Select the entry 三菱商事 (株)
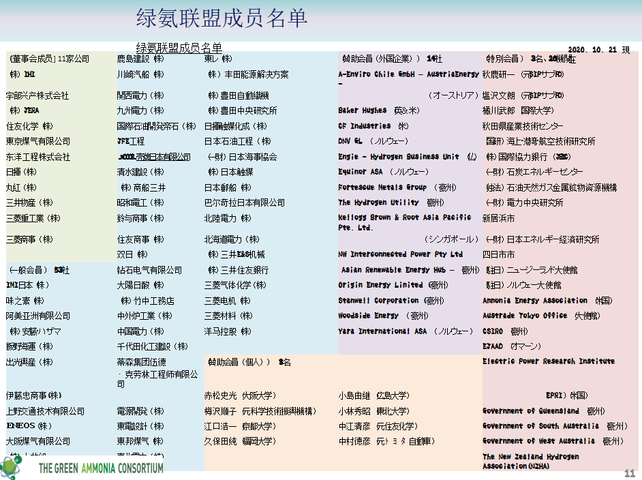Screen dimensions: 642x480 click(29, 239)
